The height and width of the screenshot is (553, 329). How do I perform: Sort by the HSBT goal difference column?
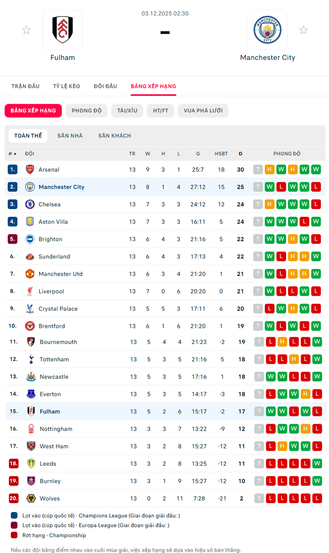tap(221, 154)
